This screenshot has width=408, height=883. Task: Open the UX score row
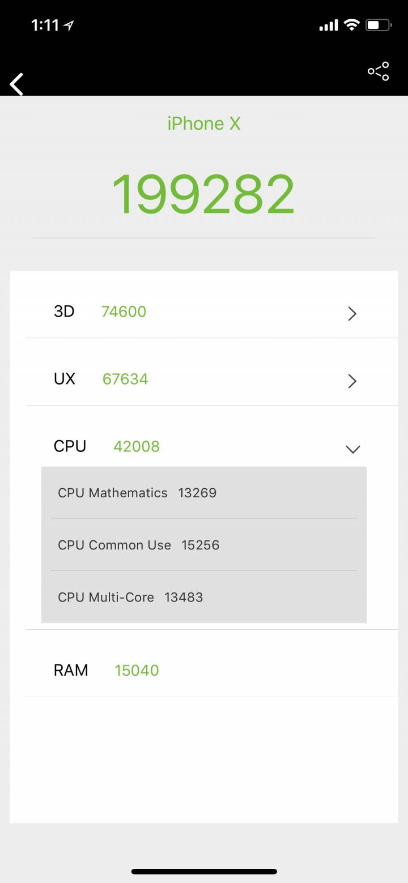pyautogui.click(x=212, y=379)
